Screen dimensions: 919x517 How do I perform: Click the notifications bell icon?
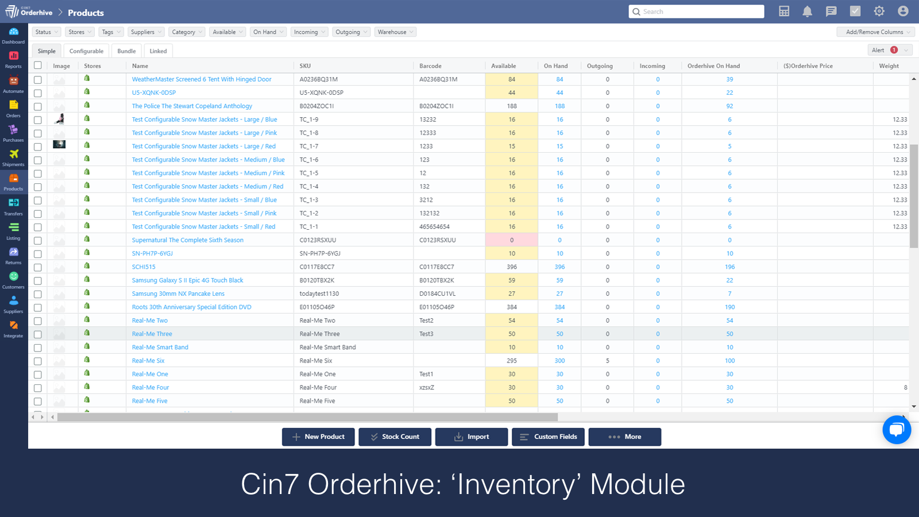coord(807,11)
